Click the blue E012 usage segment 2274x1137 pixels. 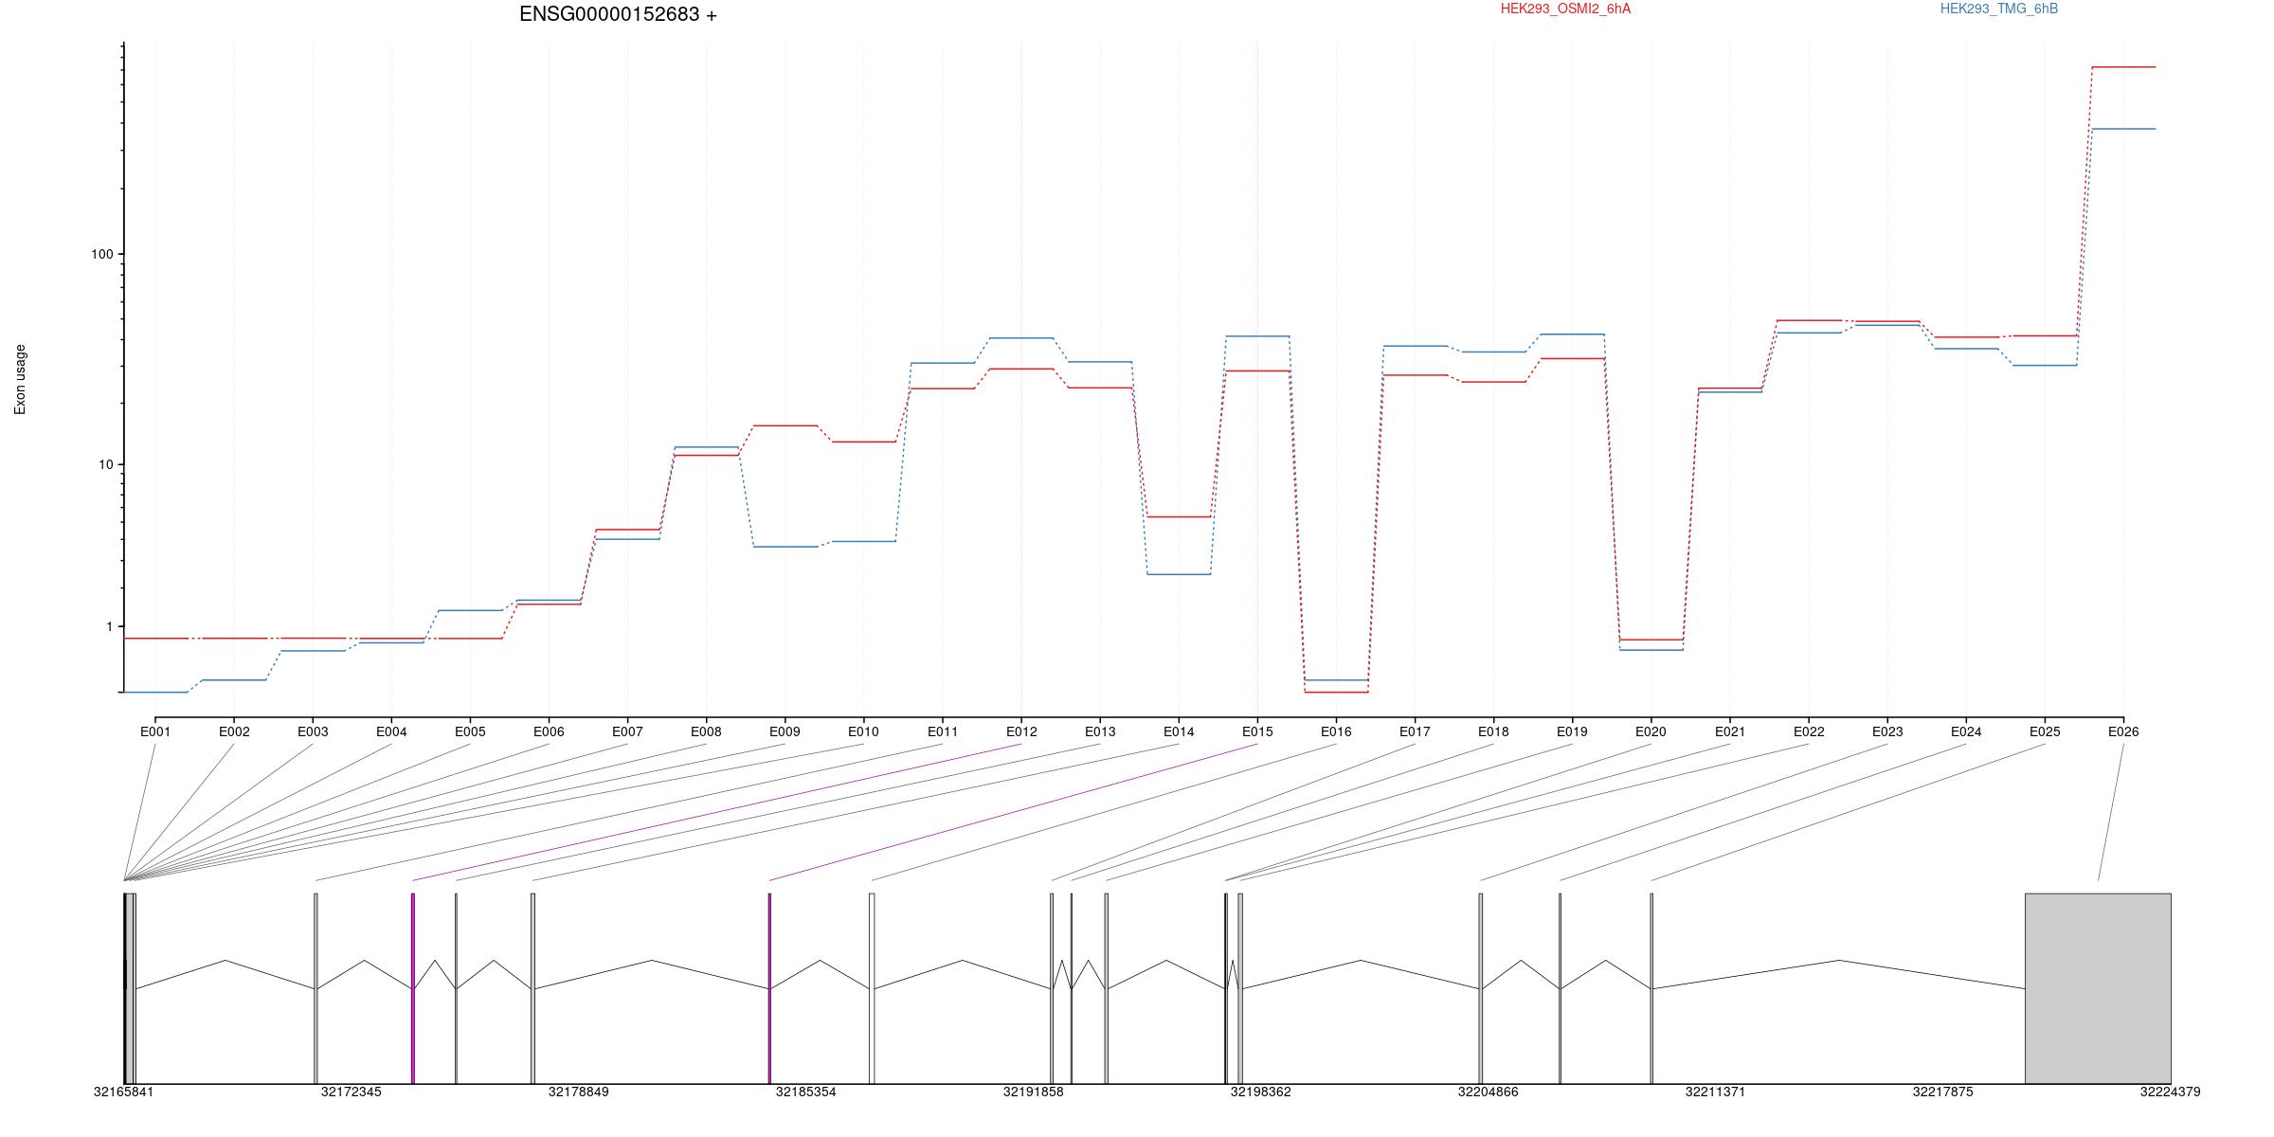tap(1021, 337)
